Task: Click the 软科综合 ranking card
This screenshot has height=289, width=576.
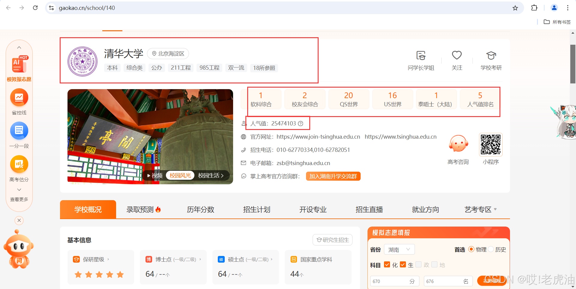Action: (x=261, y=99)
